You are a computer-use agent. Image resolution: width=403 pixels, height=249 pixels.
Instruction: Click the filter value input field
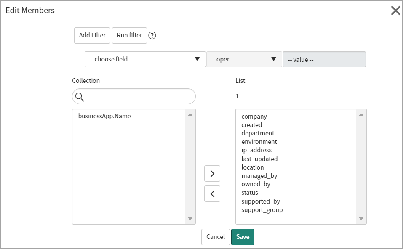click(324, 60)
